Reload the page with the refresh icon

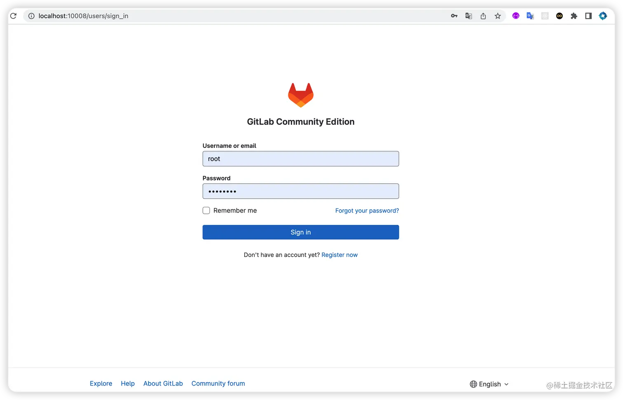pyautogui.click(x=13, y=16)
